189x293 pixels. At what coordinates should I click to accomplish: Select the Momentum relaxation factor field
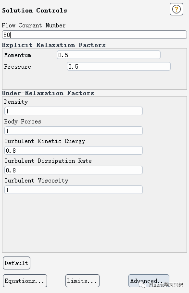pos(109,55)
